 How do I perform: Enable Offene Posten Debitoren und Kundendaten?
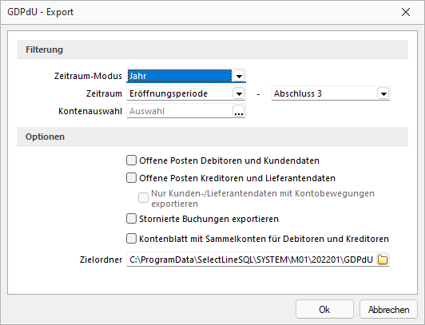[x=132, y=161]
